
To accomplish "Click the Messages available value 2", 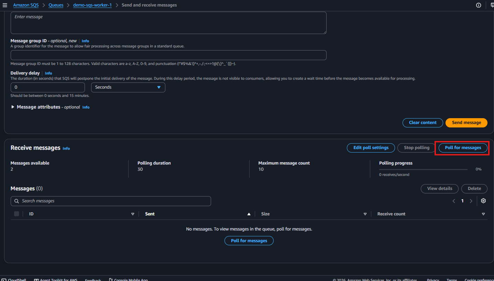I will pos(12,169).
